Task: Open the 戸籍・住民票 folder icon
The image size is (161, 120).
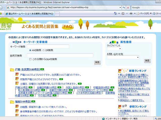Action: pyautogui.click(x=12, y=70)
